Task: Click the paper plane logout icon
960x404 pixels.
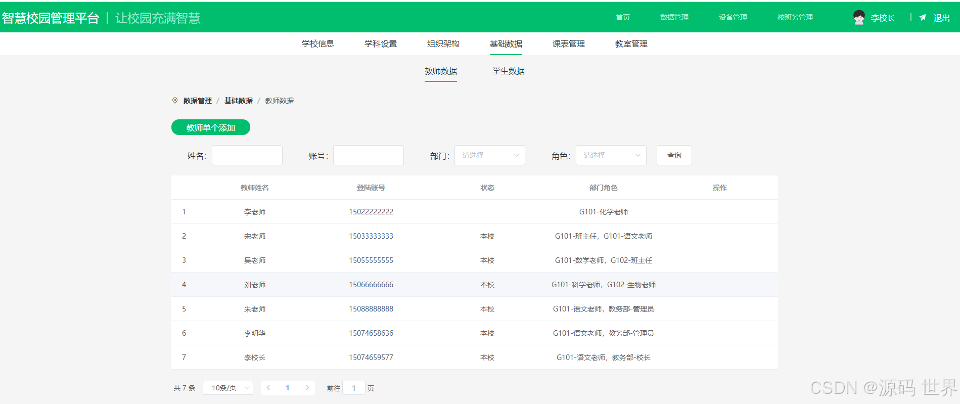Action: click(x=923, y=18)
